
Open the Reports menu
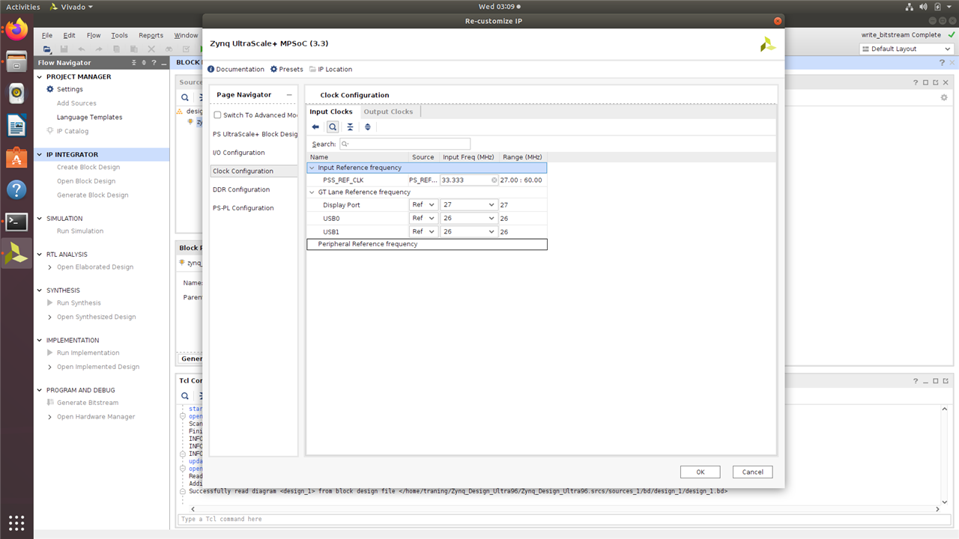pos(151,35)
